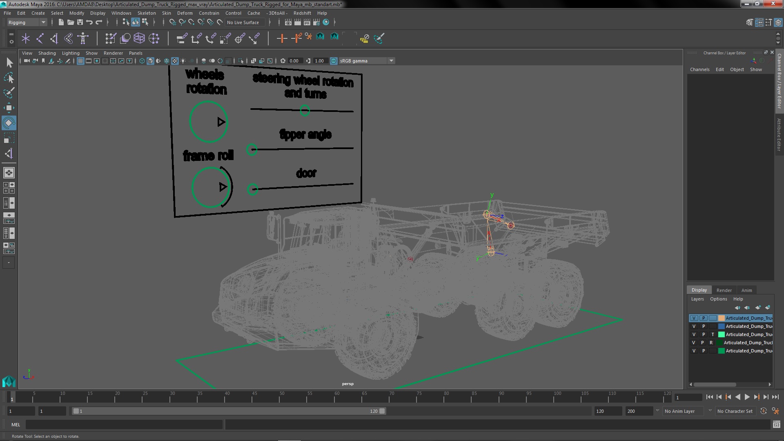Open layer editor Options menu
The height and width of the screenshot is (441, 784).
[718, 299]
